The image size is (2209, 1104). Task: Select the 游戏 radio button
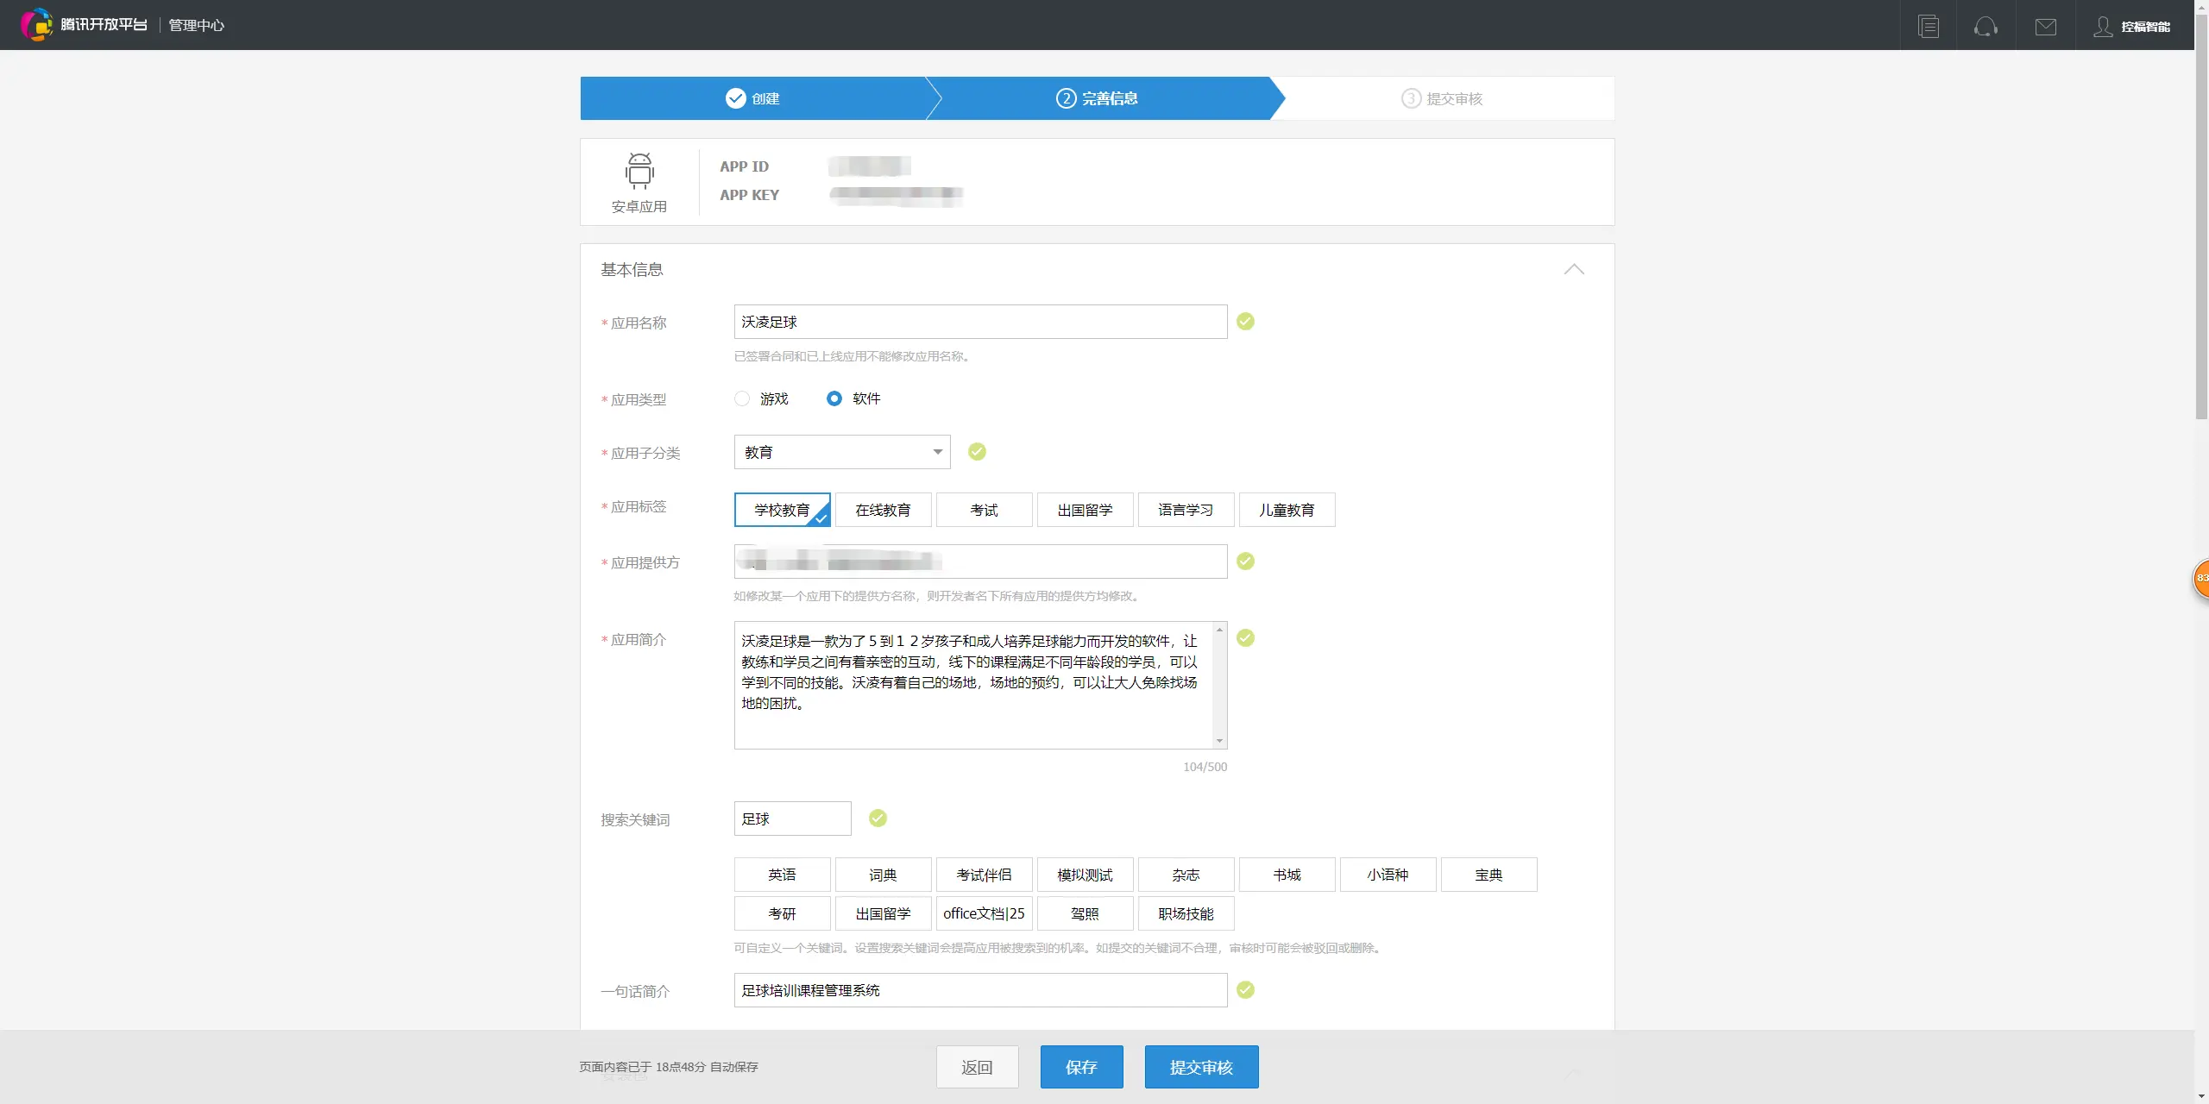(x=742, y=398)
